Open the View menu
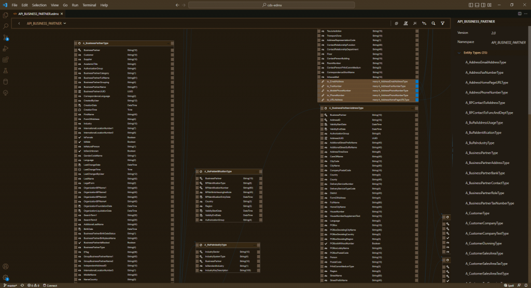The width and height of the screenshot is (531, 288). point(55,5)
